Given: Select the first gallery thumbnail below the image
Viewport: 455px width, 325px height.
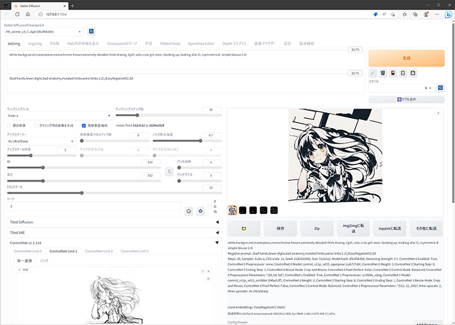Looking at the screenshot, I should click(232, 210).
